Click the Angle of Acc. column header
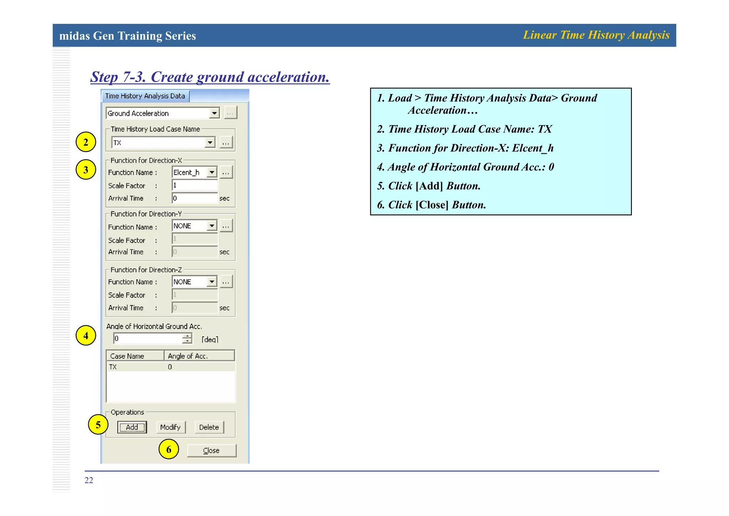This screenshot has height=516, width=729. [199, 356]
